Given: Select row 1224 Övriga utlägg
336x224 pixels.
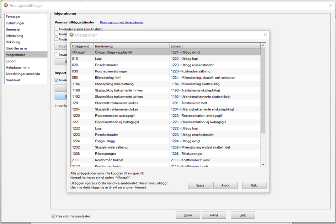Looking at the screenshot, I should click(166, 141).
